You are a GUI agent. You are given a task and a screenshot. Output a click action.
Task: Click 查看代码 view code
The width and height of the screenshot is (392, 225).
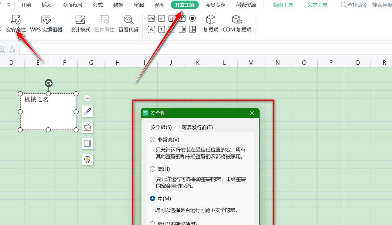coord(128,24)
